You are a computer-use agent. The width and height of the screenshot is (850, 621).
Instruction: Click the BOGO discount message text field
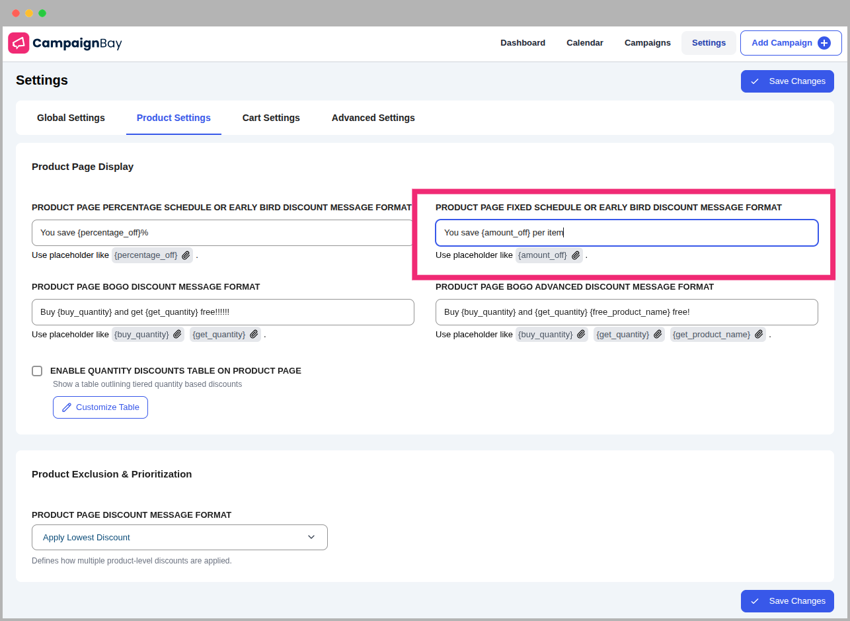(x=222, y=312)
